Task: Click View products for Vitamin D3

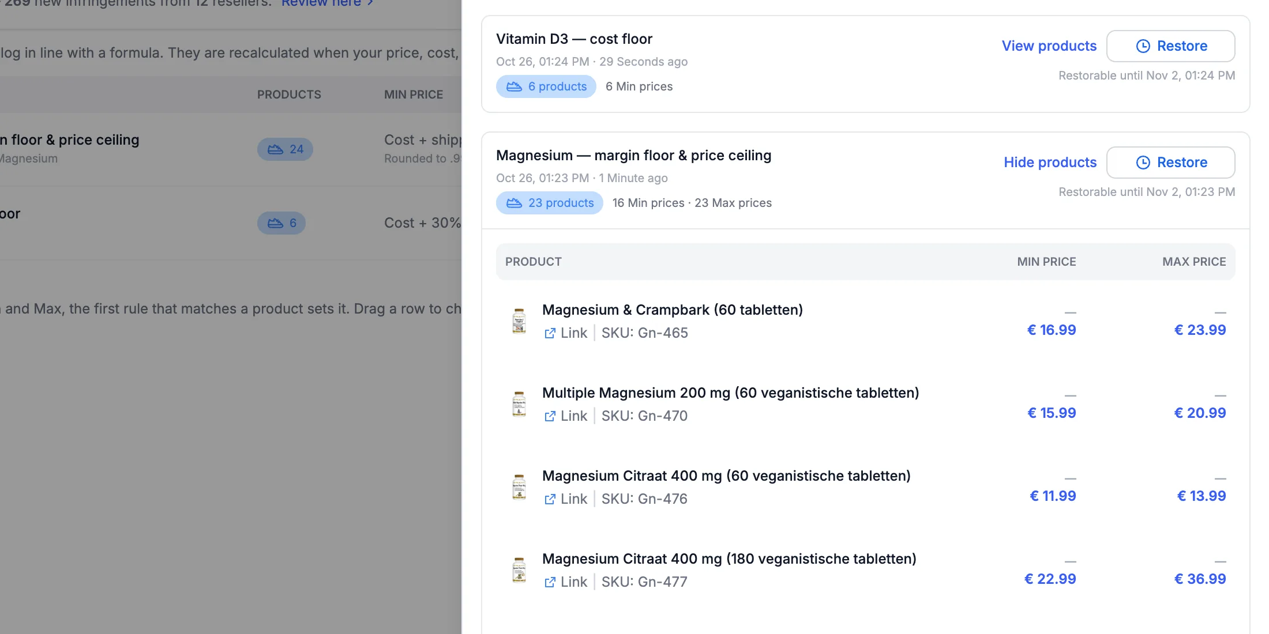Action: click(1049, 46)
